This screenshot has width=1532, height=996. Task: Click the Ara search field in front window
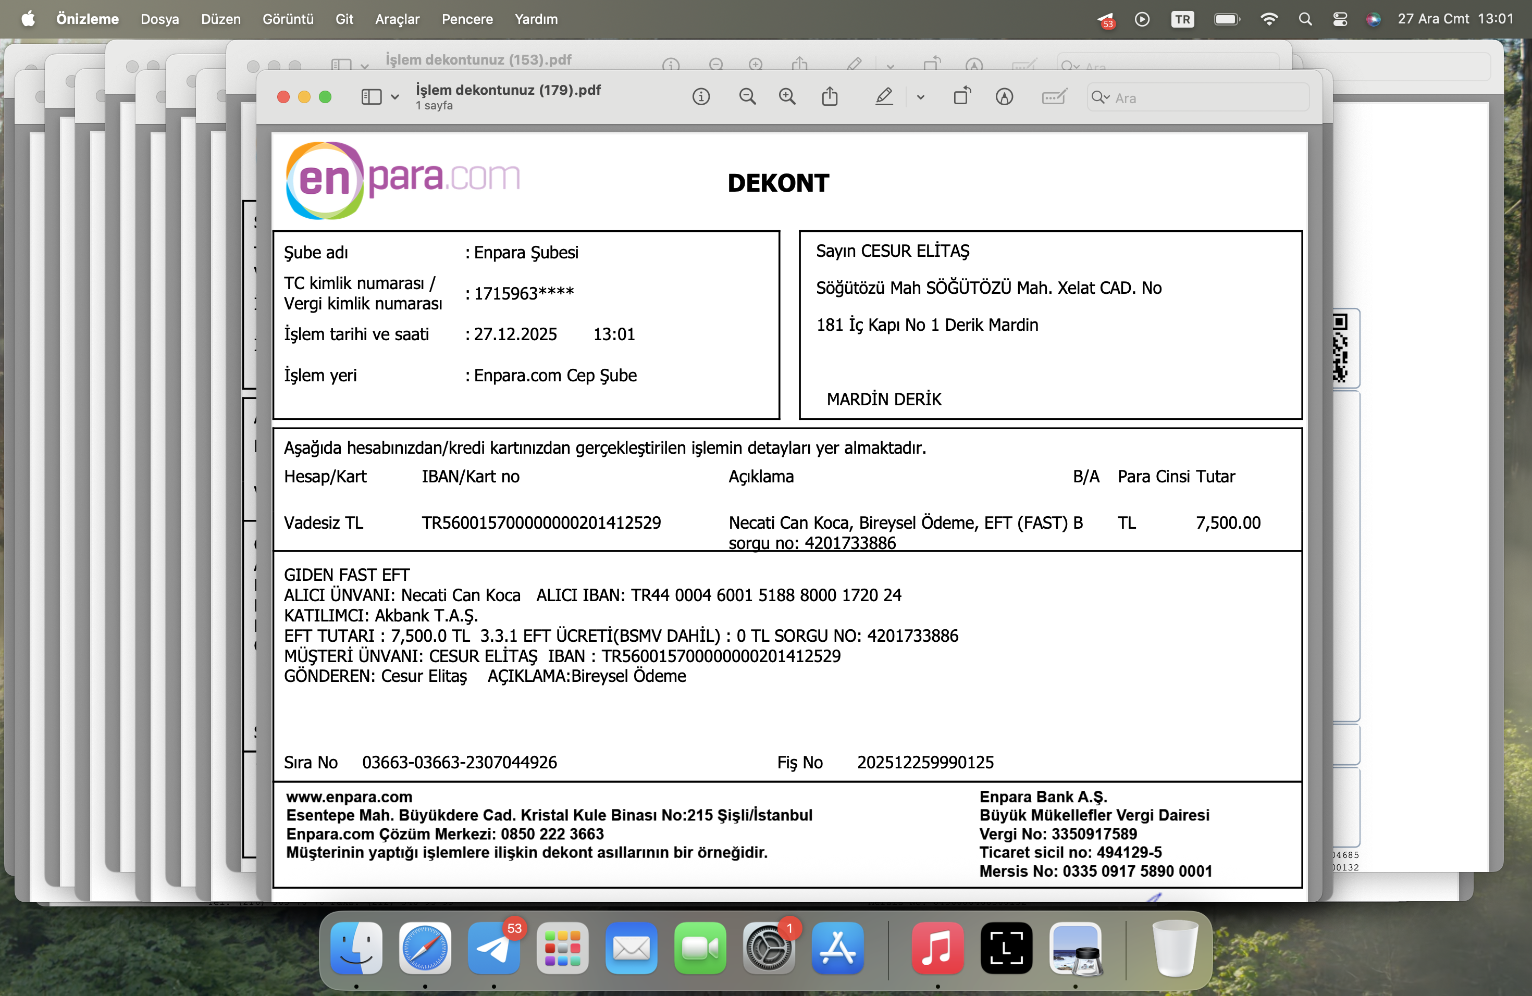[1198, 97]
